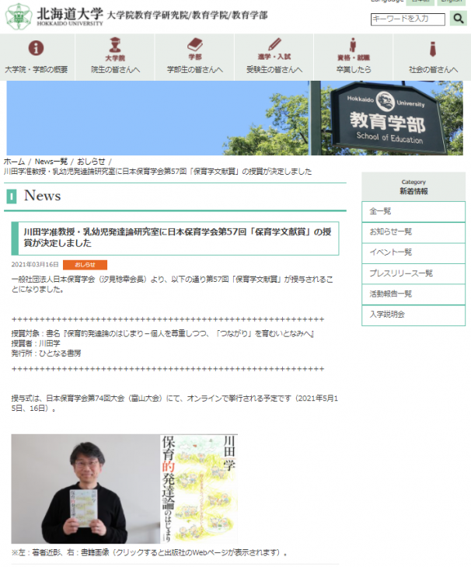
Task: Click the News section heading
Action: click(42, 196)
